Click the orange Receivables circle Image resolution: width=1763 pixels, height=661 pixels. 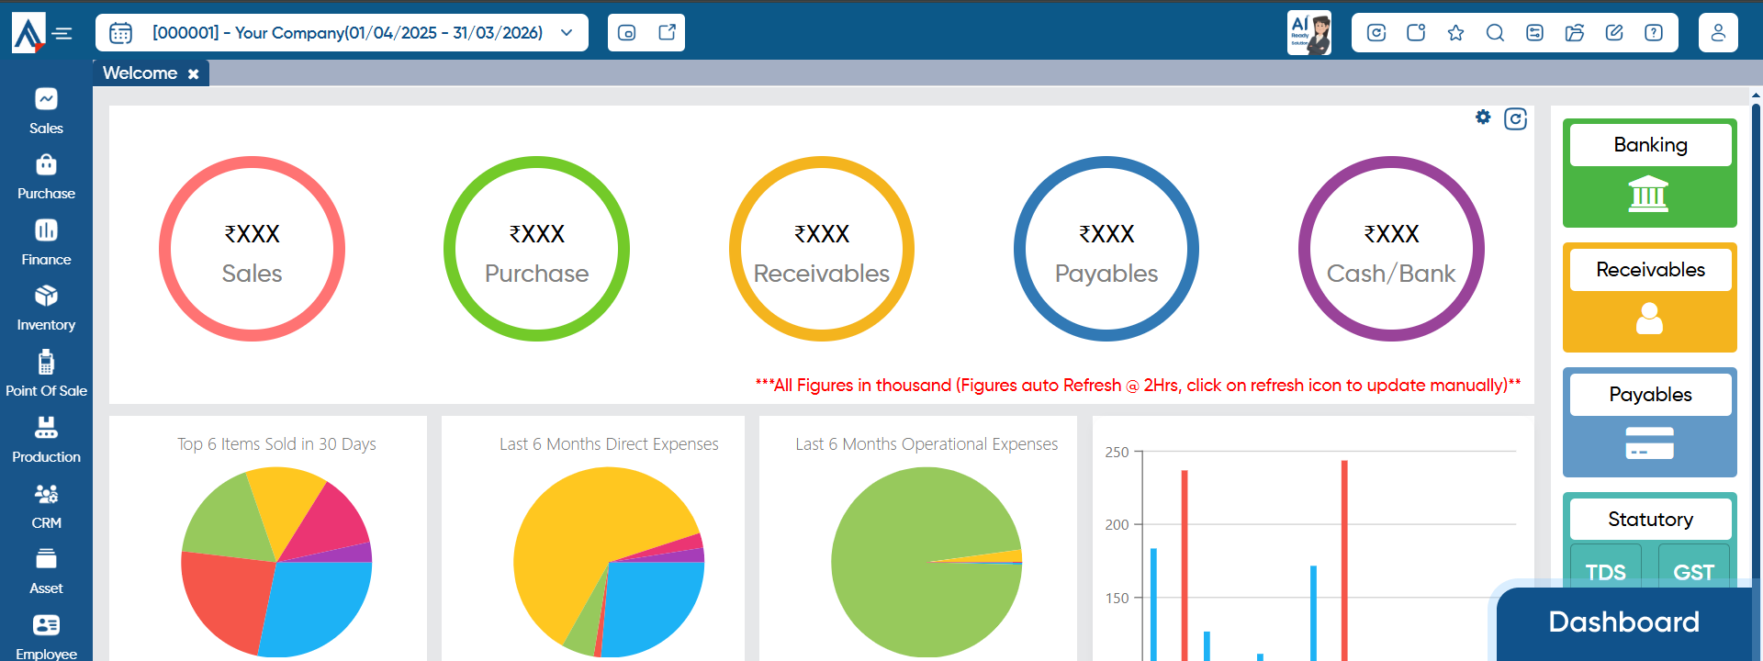[822, 249]
